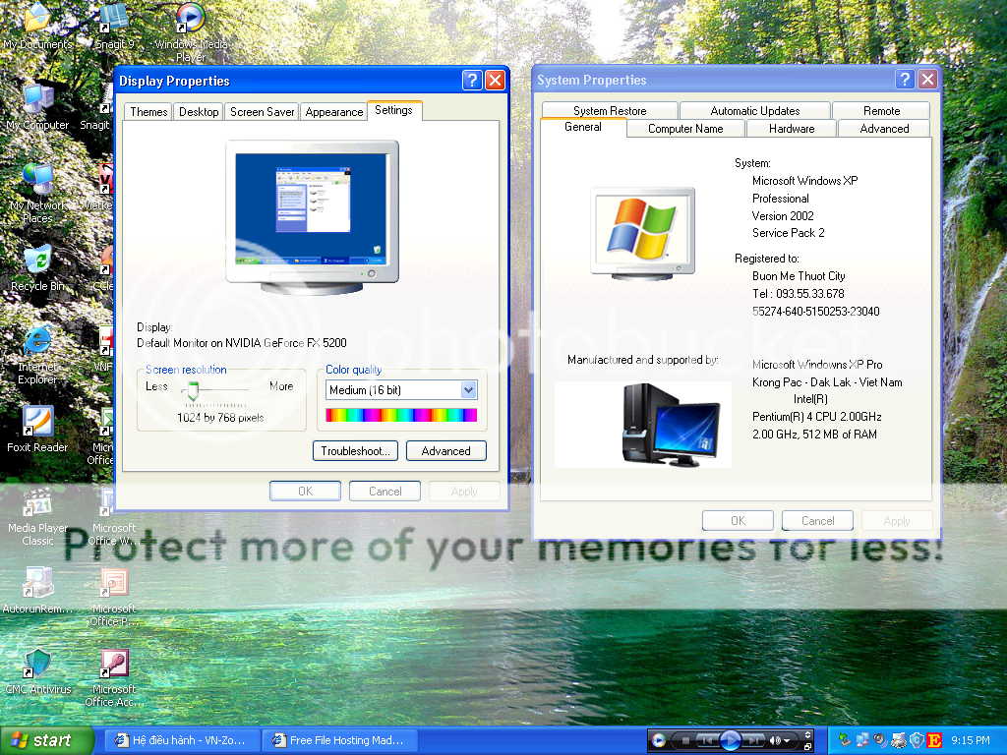Open Foxit Reader desktop shortcut
The image size is (1007, 755).
(38, 429)
